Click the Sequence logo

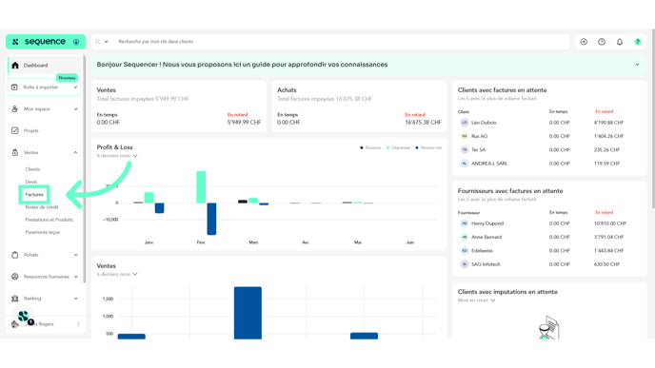[x=40, y=42]
